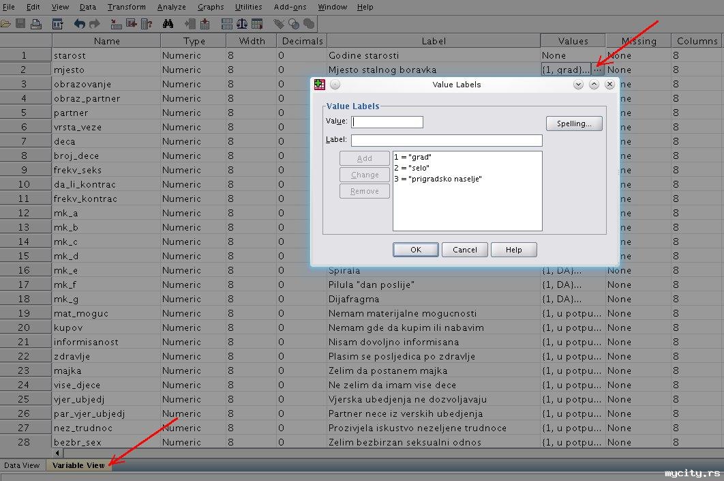Select label cell 'Dijafragma'
Viewport: 724px width, 481px height.
pyautogui.click(x=434, y=299)
